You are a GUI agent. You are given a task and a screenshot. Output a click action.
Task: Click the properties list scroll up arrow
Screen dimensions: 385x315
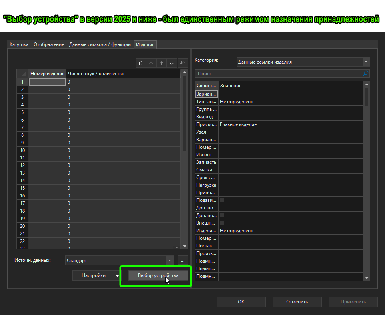[367, 84]
